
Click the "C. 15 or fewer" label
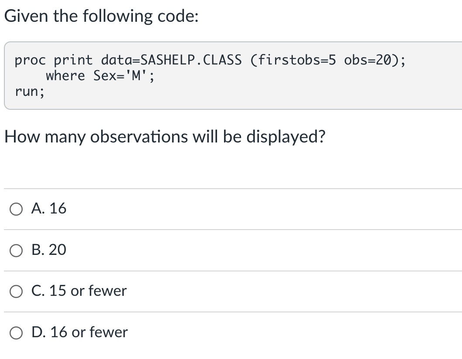click(79, 291)
